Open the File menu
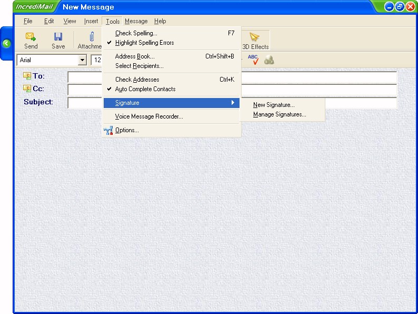The width and height of the screenshot is (418, 314). pos(28,21)
